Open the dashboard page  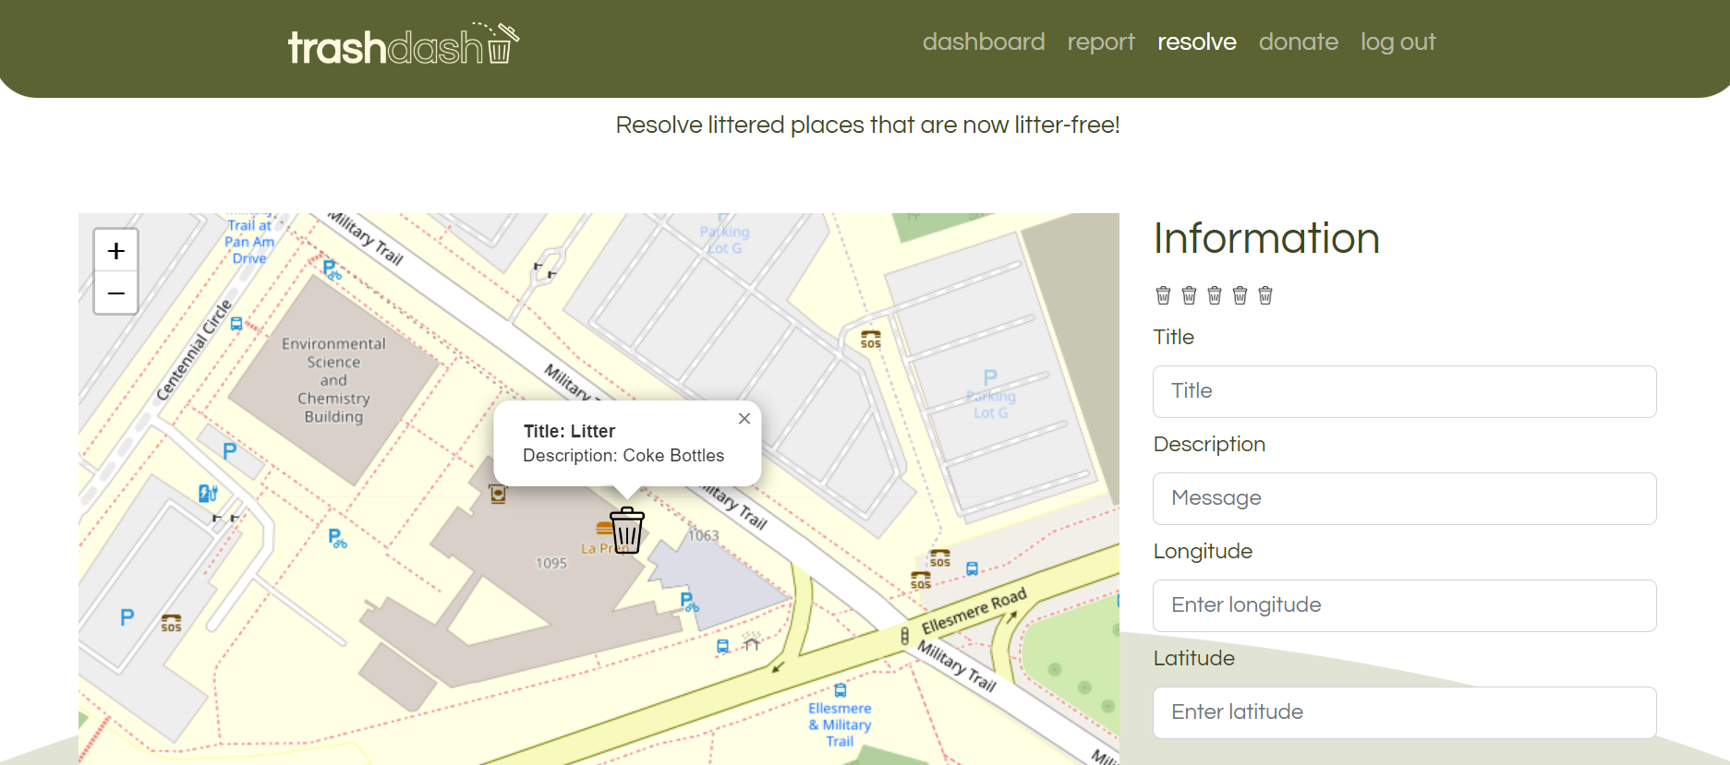pos(984,42)
